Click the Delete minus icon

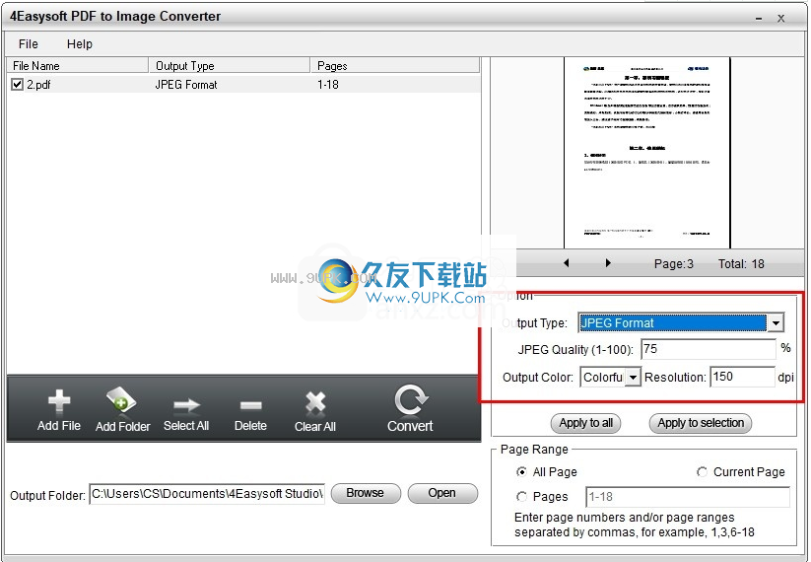tap(251, 405)
